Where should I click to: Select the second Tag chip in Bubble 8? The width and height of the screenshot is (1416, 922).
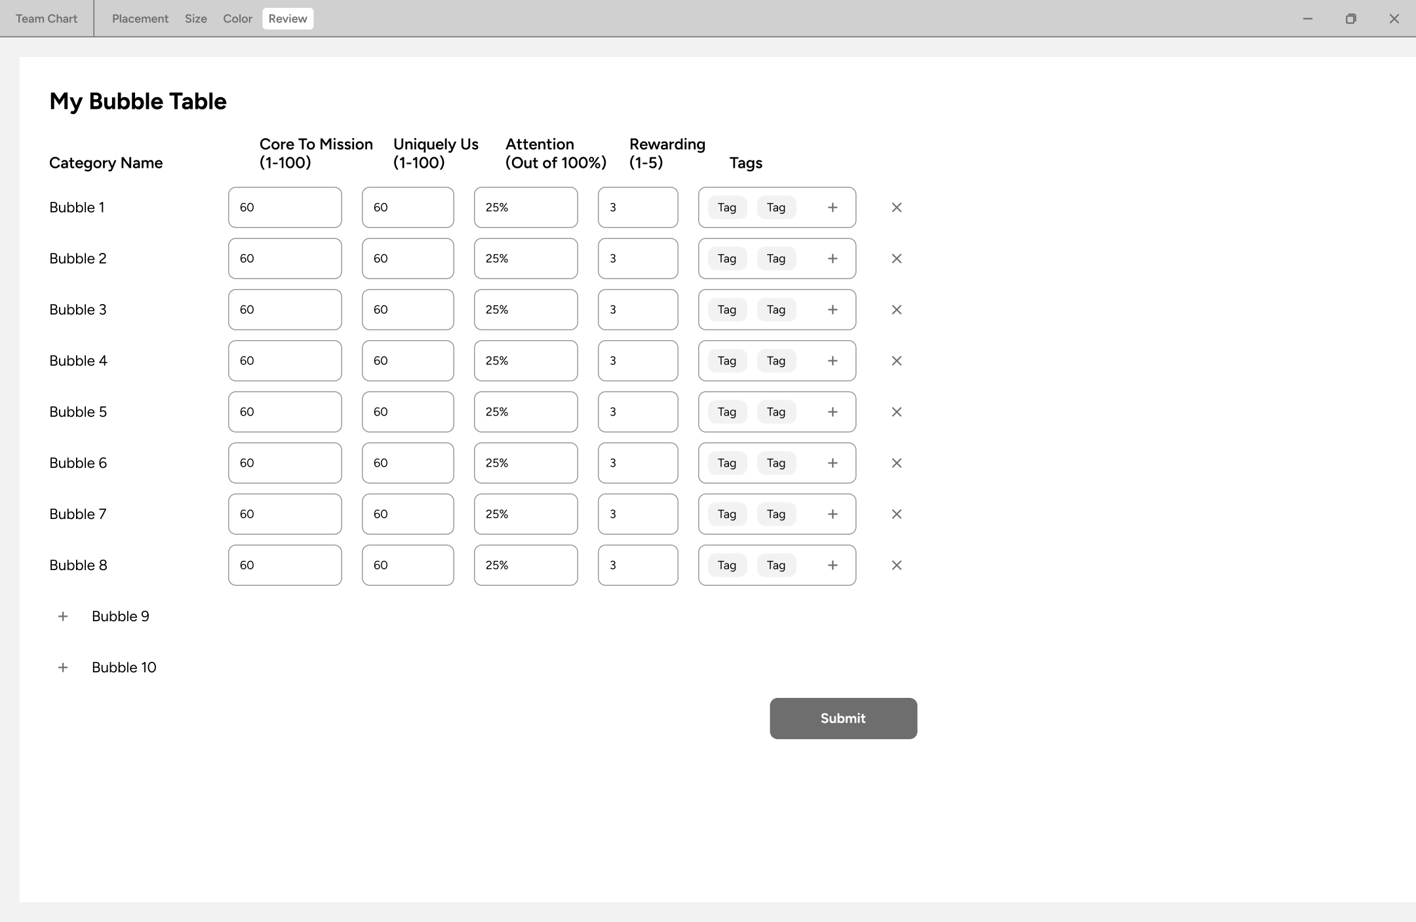click(x=776, y=566)
